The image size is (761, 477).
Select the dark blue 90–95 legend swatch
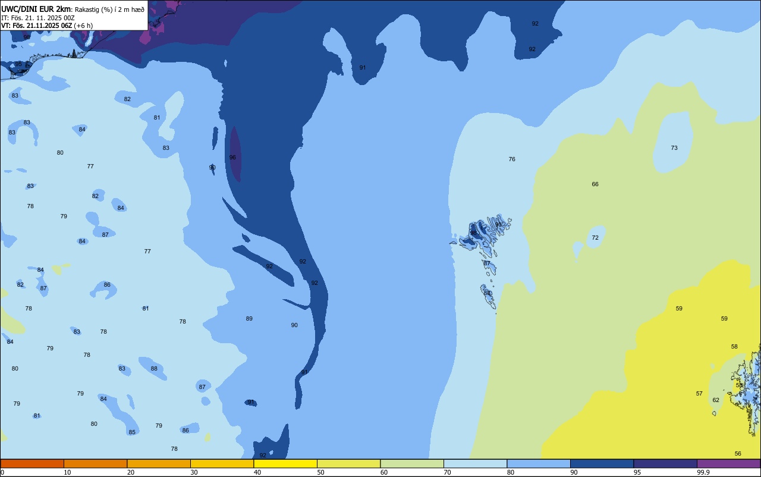point(602,463)
